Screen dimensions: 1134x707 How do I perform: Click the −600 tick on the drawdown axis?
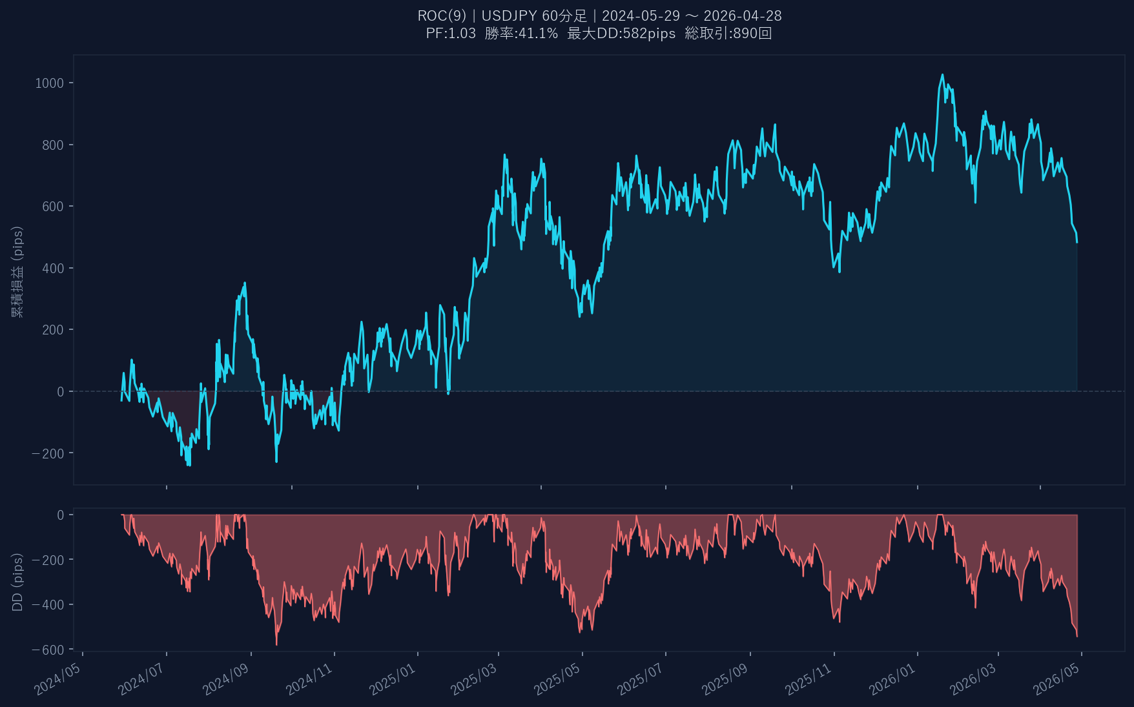[48, 650]
